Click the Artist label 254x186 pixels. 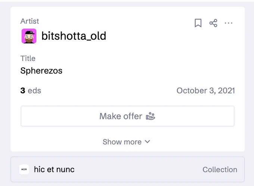(30, 21)
